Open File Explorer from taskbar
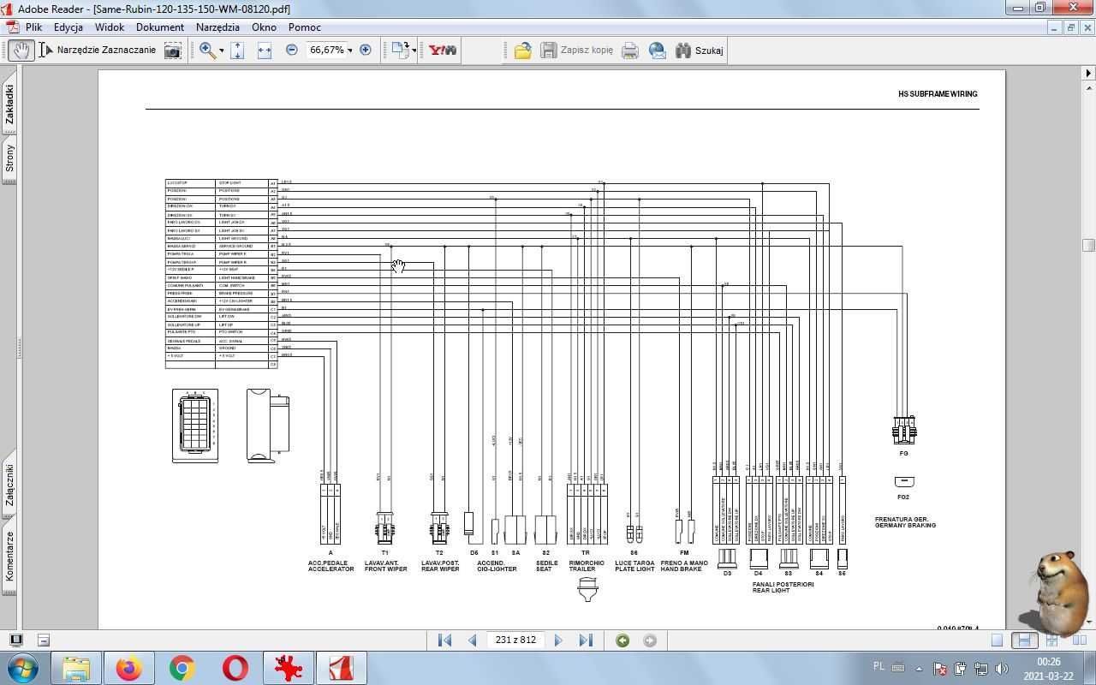1096x685 pixels. click(75, 668)
